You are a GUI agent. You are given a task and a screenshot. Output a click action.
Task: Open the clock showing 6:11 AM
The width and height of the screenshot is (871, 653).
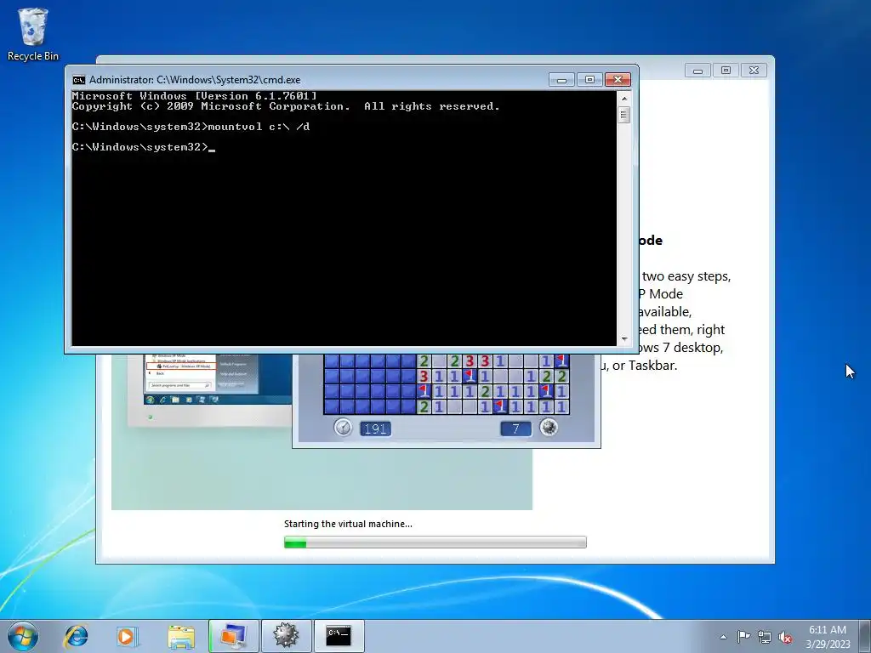pos(828,630)
